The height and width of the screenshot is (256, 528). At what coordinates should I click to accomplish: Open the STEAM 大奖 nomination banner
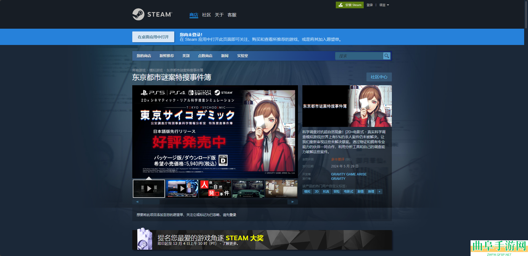(x=262, y=240)
